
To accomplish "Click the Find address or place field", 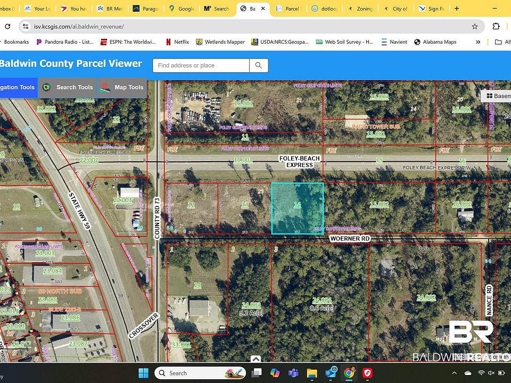I will coord(201,65).
